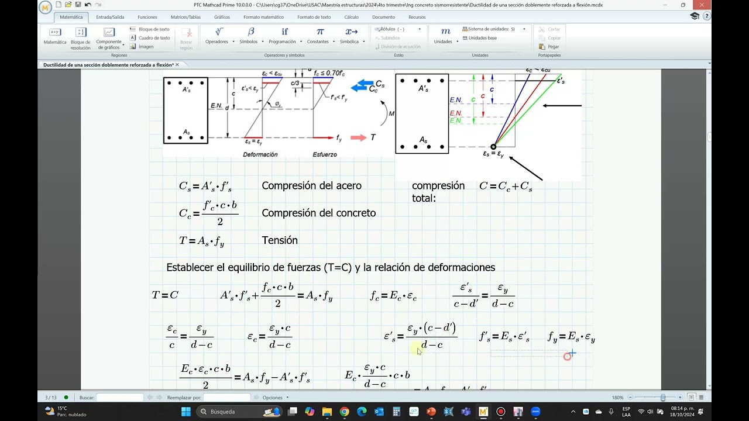
Task: Insert an Imagen region
Action: 142,47
